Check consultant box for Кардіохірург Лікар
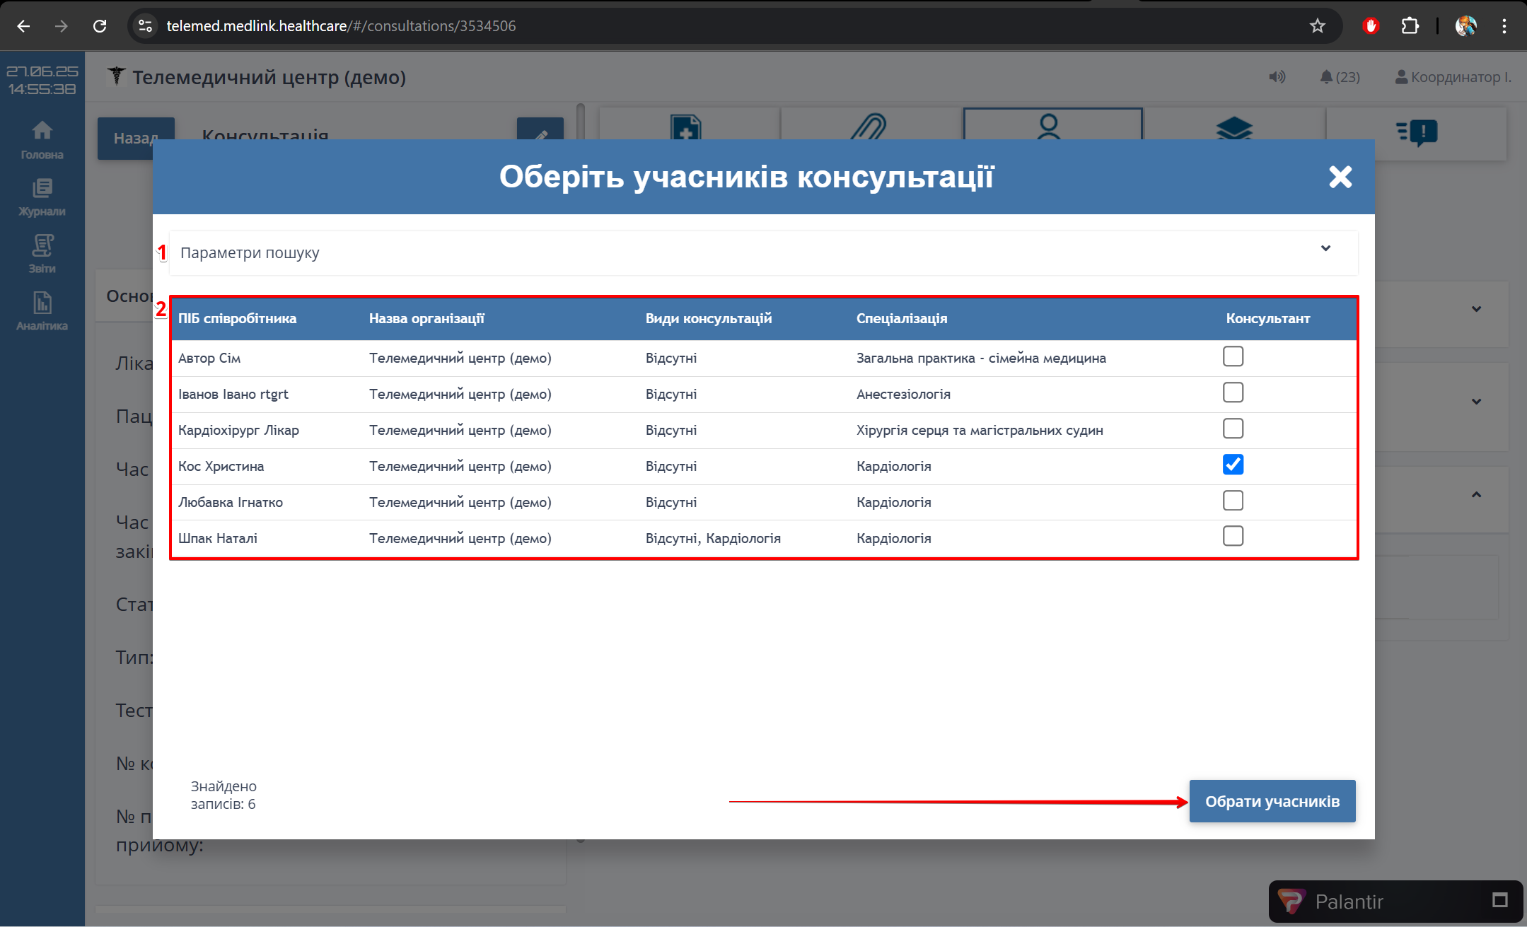This screenshot has height=927, width=1527. click(x=1233, y=428)
